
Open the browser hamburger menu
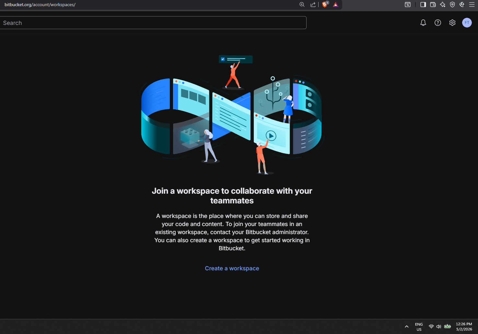(472, 5)
